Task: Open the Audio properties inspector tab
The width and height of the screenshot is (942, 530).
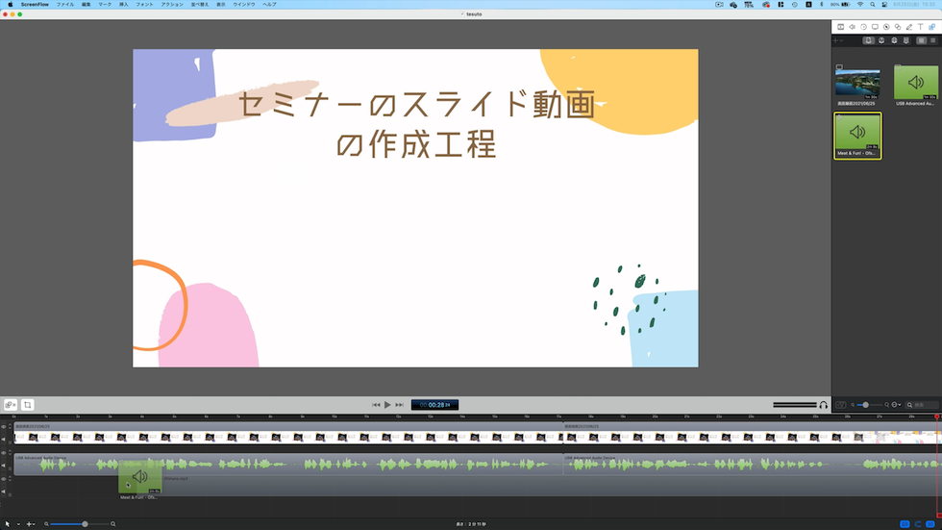Action: point(852,27)
